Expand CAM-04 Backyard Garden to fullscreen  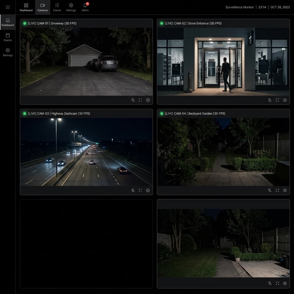pos(277,190)
